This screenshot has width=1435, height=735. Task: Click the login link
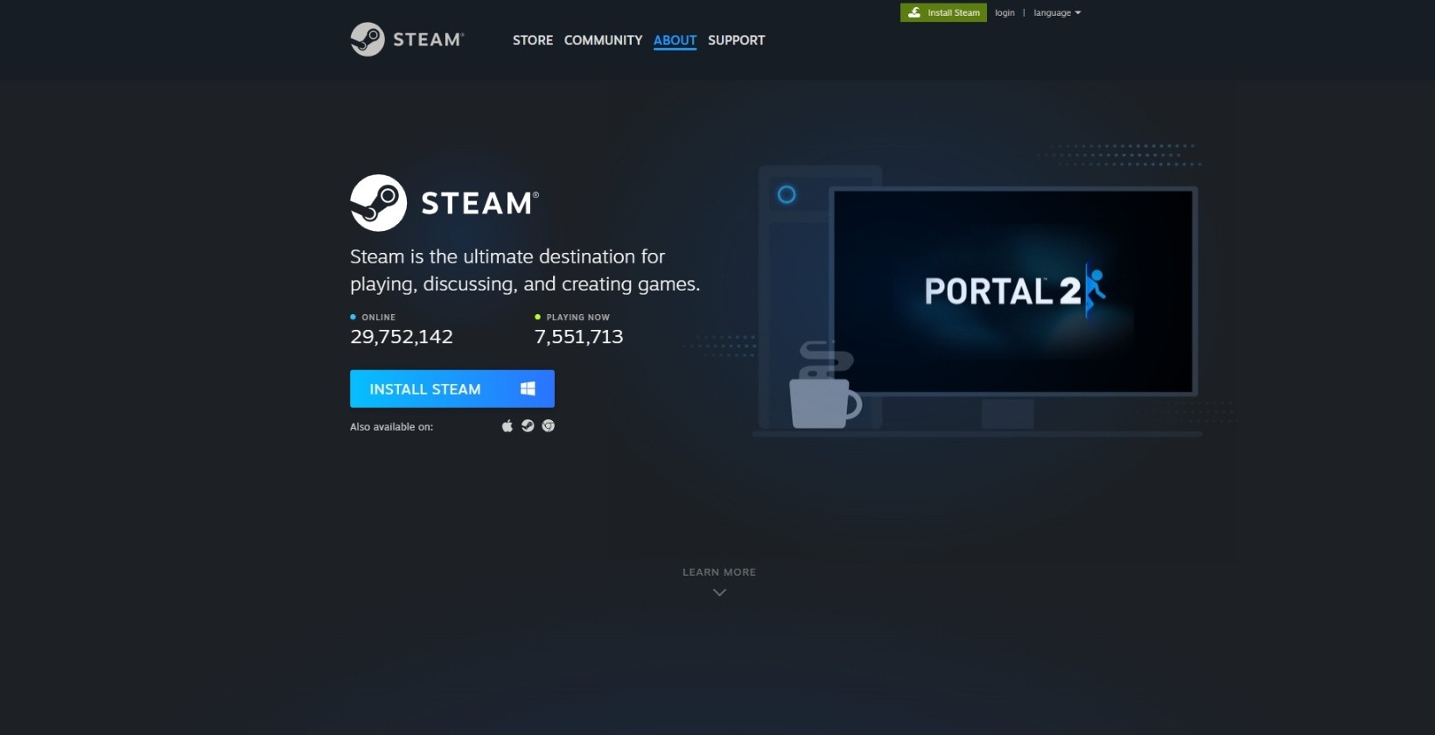[x=1004, y=12]
